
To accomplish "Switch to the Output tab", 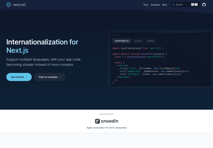I will point(151,41).
